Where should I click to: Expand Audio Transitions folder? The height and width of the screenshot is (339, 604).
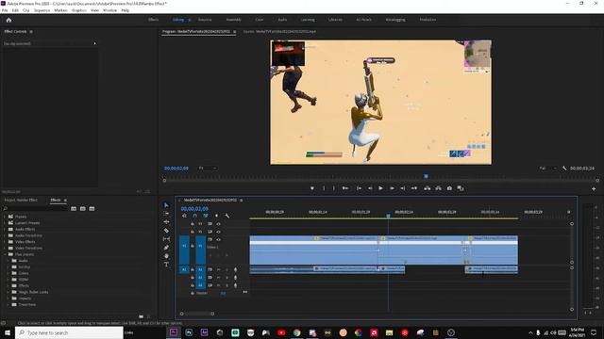5,235
